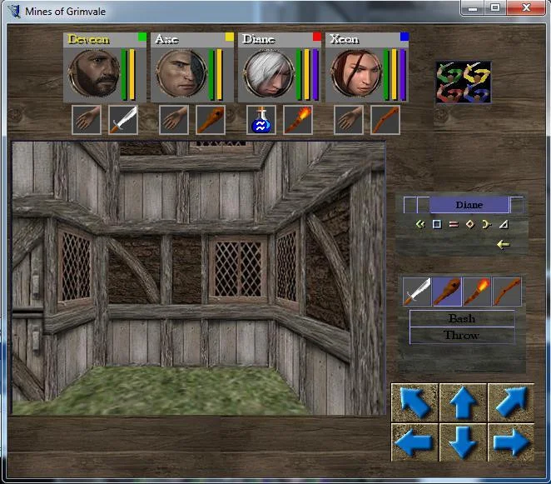Open Xeon's portrait
Image resolution: width=551 pixels, height=484 pixels.
(356, 72)
